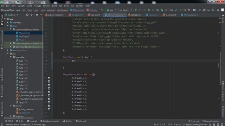Image resolution: width=225 pixels, height=126 pixels.
Task: Toggle tool window bars at bottom-left corner
Action: coord(2,125)
